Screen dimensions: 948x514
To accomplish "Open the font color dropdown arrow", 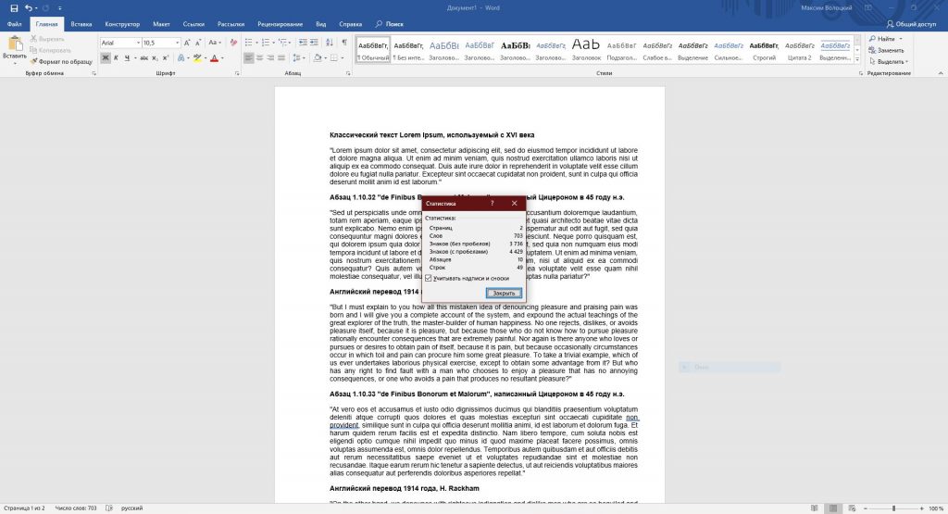I will click(222, 58).
